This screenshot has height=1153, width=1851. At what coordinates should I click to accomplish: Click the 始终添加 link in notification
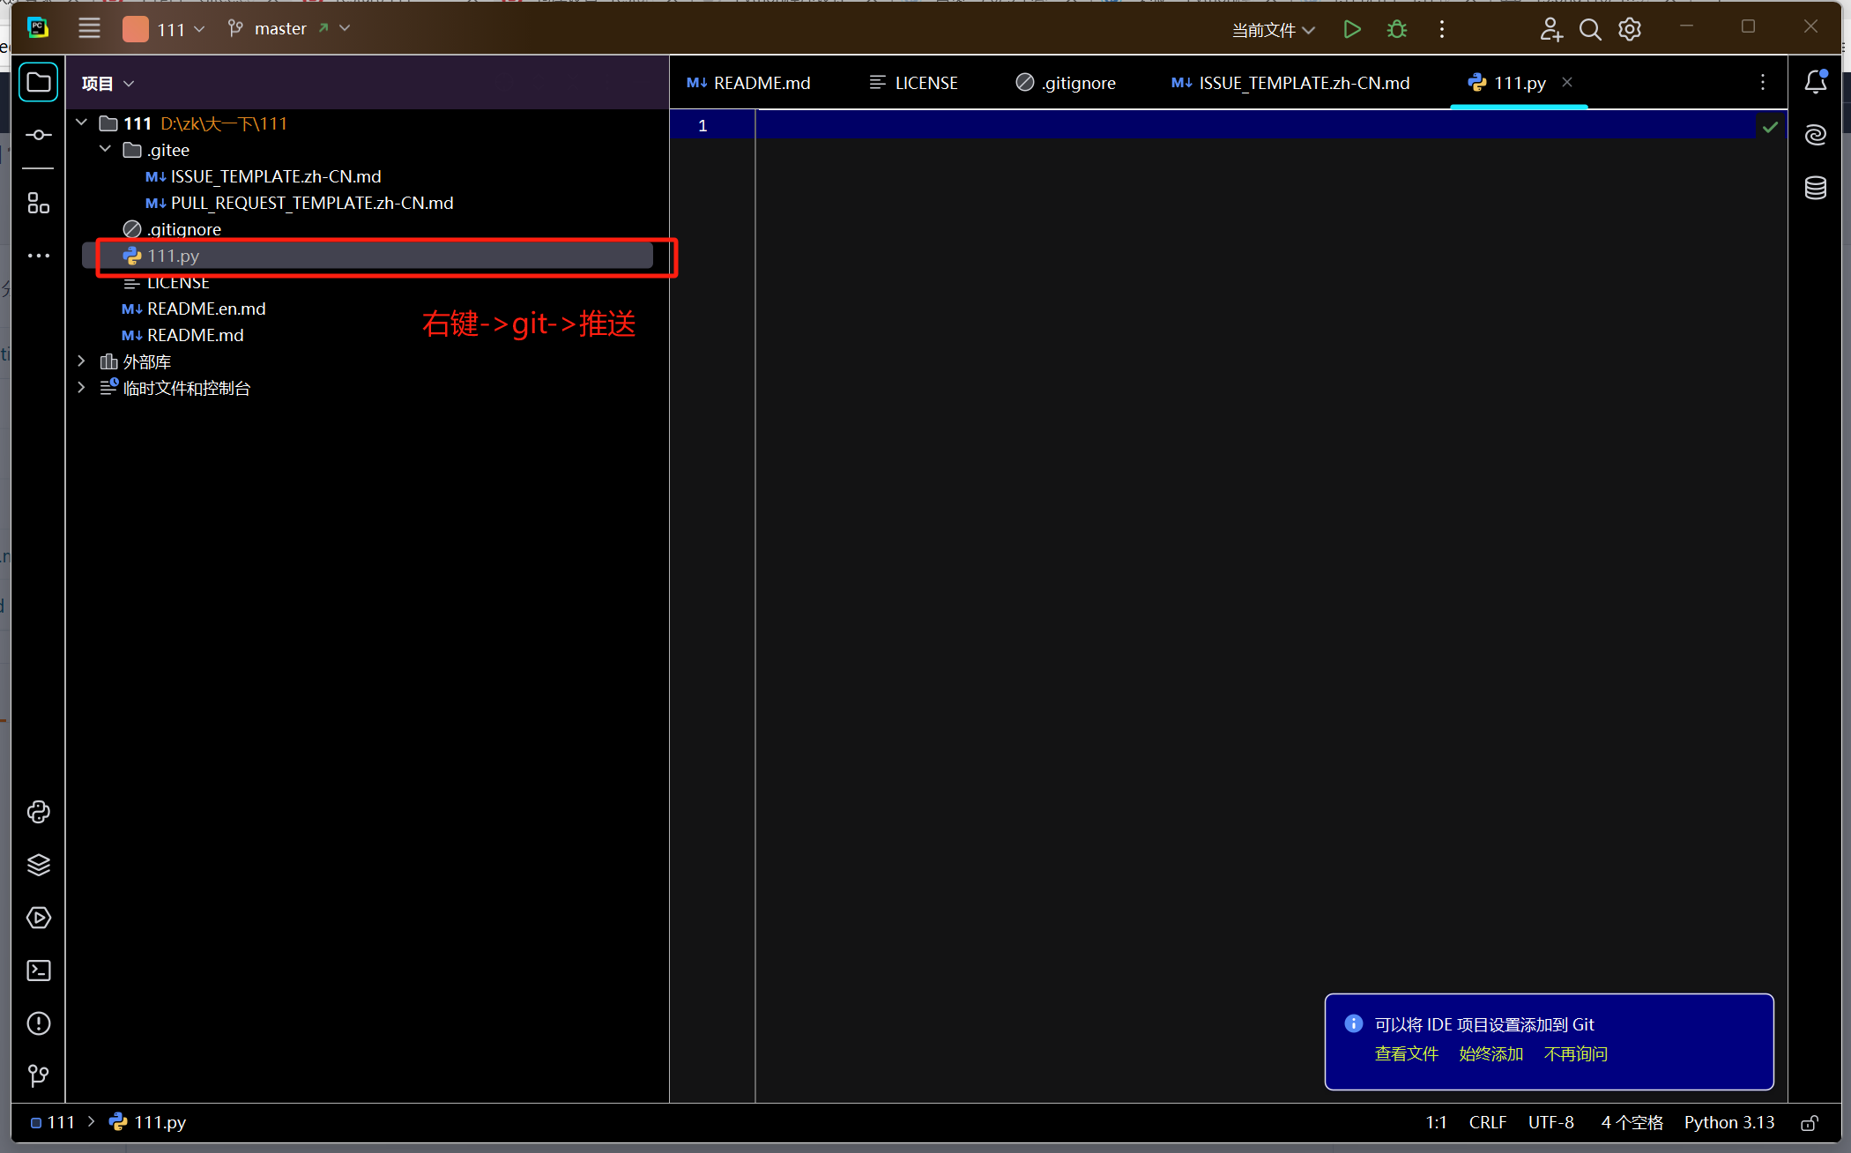pyautogui.click(x=1490, y=1054)
